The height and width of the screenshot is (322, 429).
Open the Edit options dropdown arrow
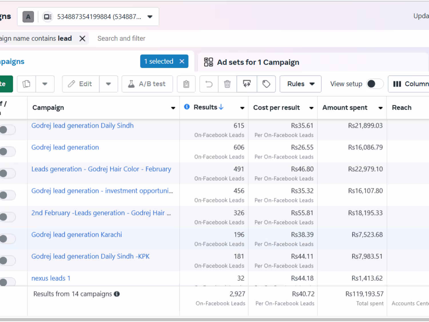coord(108,84)
